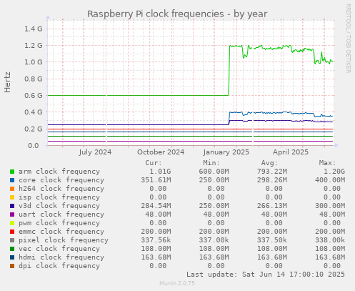Click the pwm clock frequency lime swatch

[12, 223]
